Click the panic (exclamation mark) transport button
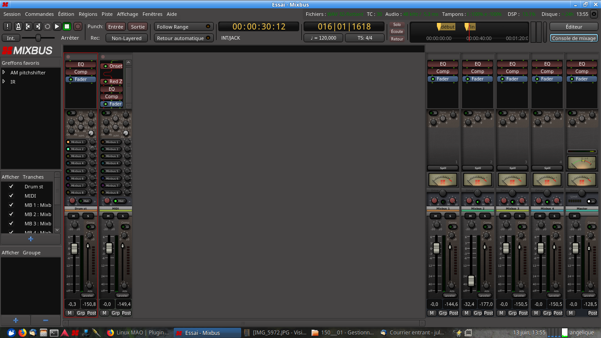Screen dimensions: 601x338 tap(7, 26)
